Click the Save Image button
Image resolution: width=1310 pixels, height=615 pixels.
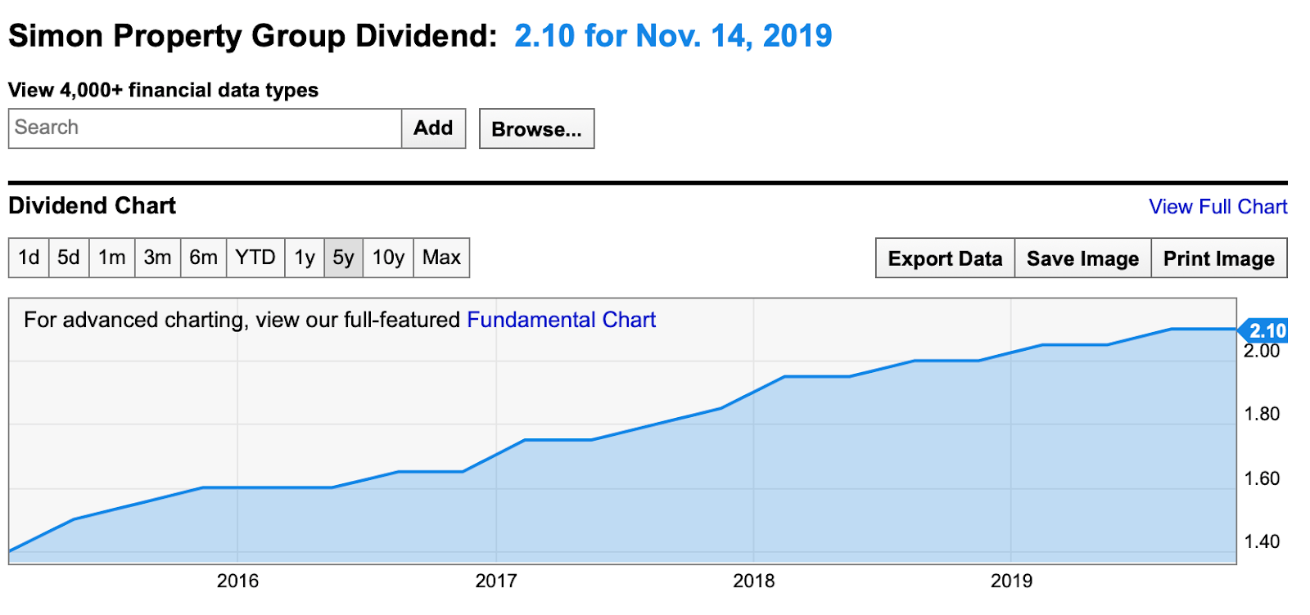pyautogui.click(x=1083, y=258)
